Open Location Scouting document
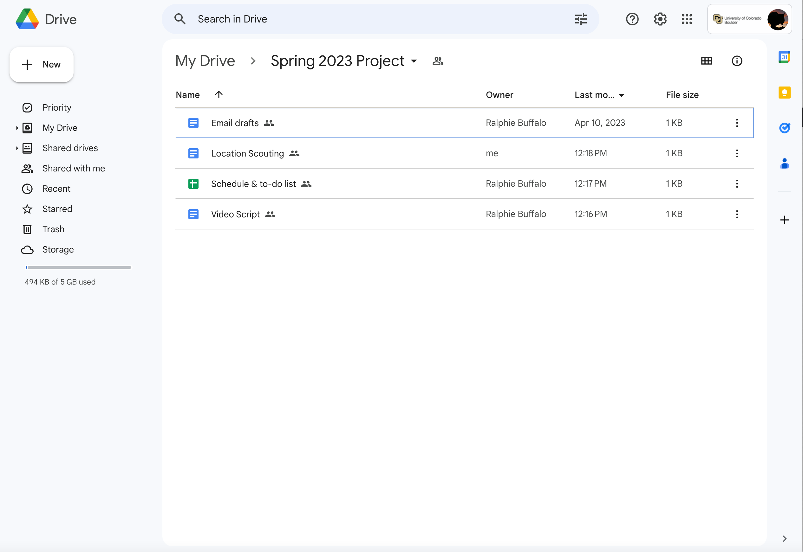Image resolution: width=803 pixels, height=552 pixels. click(248, 153)
